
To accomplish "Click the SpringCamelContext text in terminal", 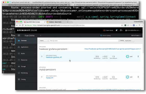I will coord(123,17).
